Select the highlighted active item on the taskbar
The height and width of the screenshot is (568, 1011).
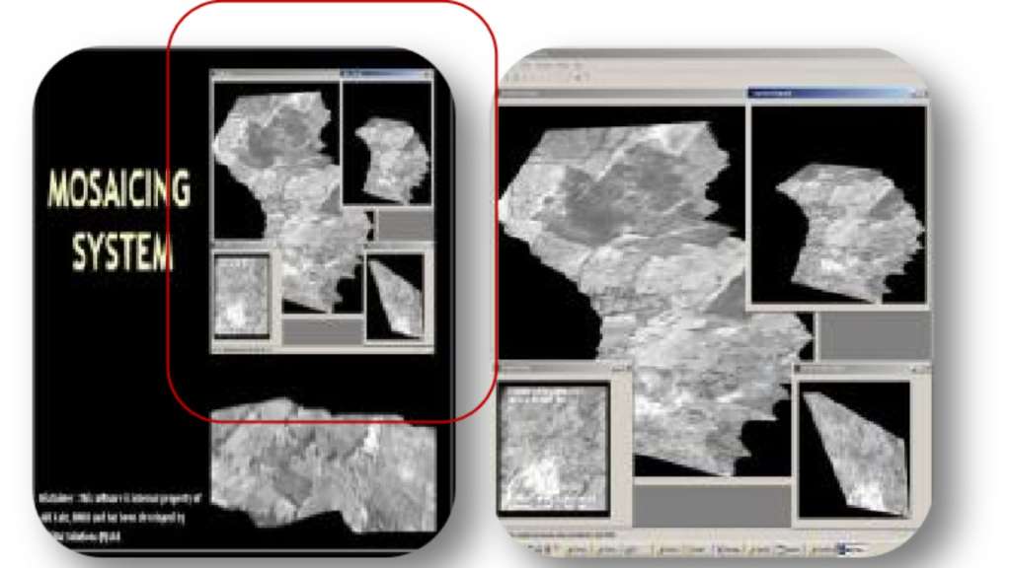[x=851, y=548]
